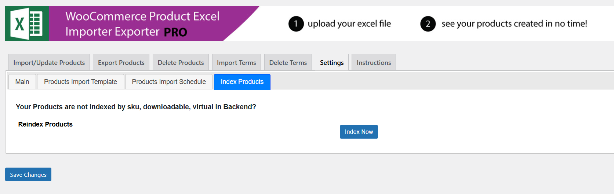614x194 pixels.
Task: Click the green Excel logo icon
Action: coord(27,23)
